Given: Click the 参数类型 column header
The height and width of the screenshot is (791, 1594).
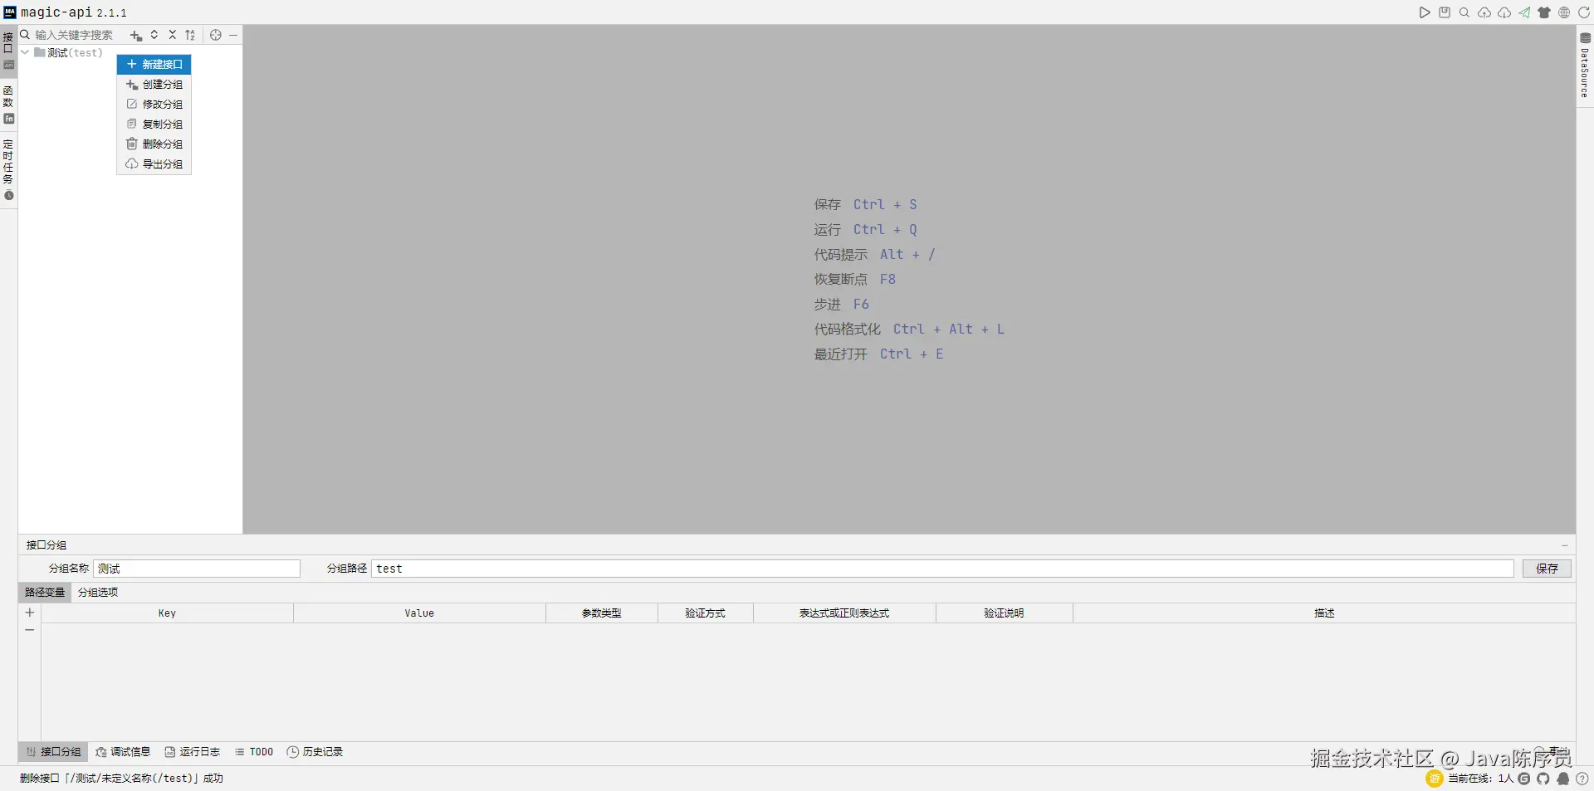Looking at the screenshot, I should [x=602, y=613].
